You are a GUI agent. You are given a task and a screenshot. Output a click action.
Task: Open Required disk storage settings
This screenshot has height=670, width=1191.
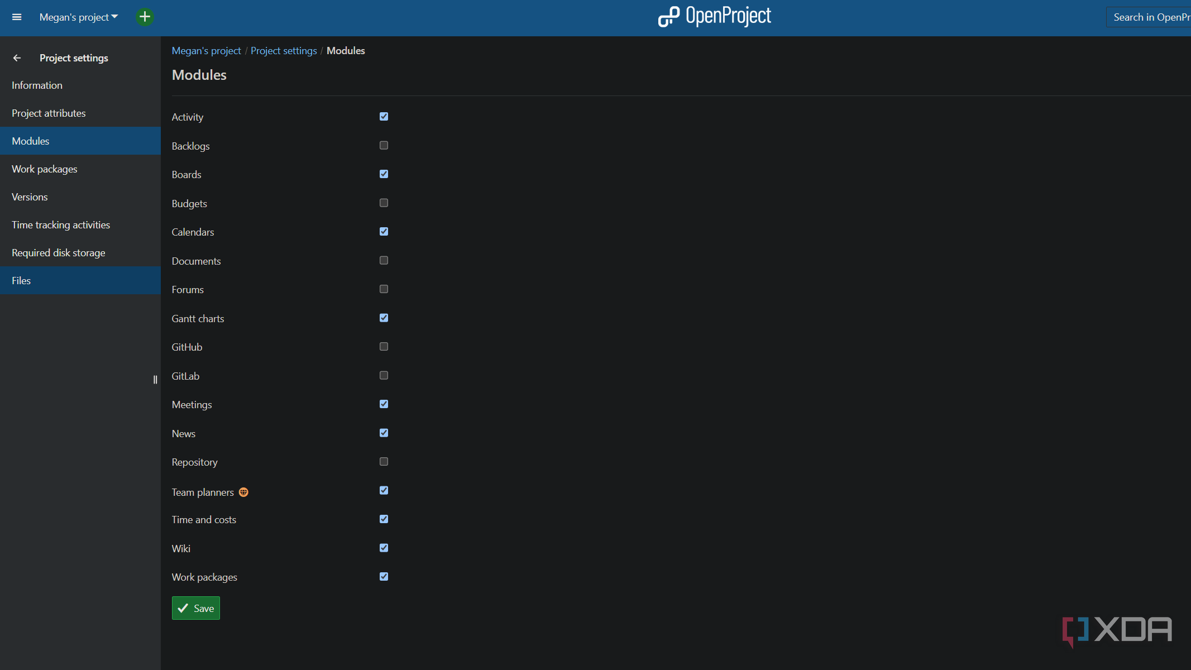[x=80, y=252]
